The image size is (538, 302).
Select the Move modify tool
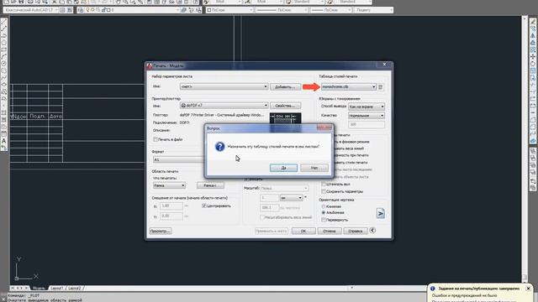533,56
